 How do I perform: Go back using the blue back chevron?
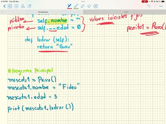click(x=4, y=6)
